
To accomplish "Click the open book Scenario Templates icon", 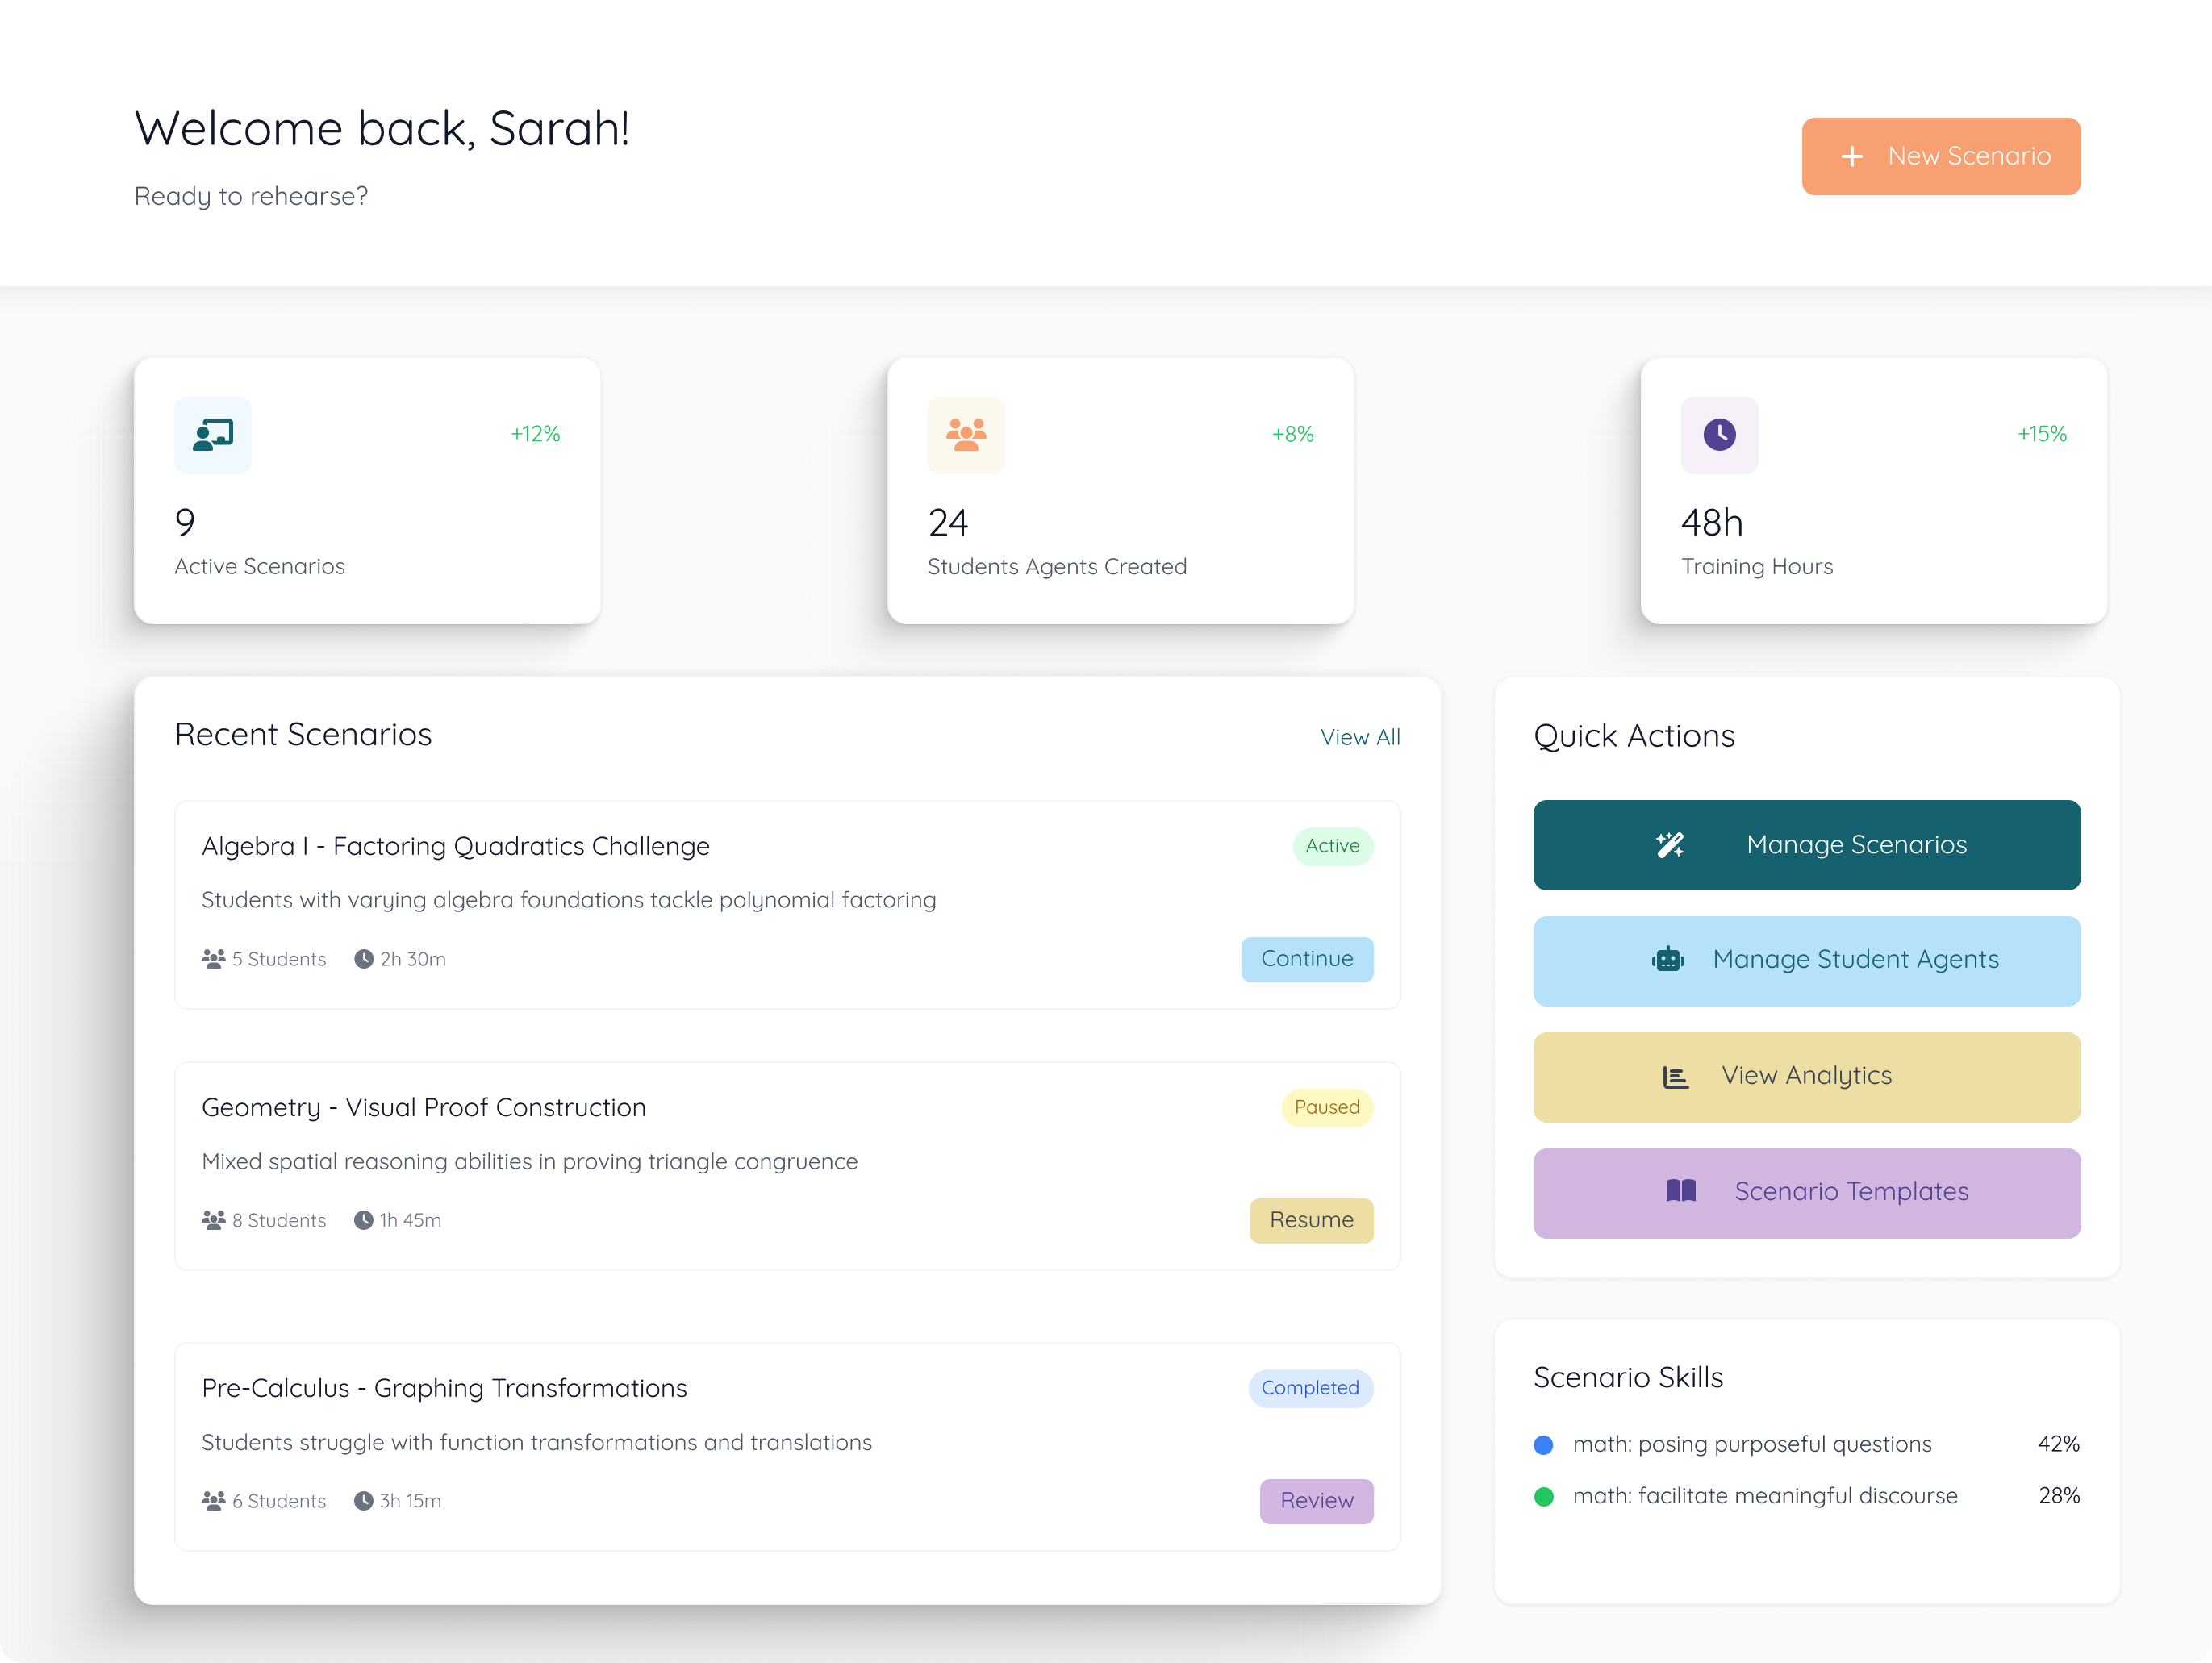I will [1681, 1191].
